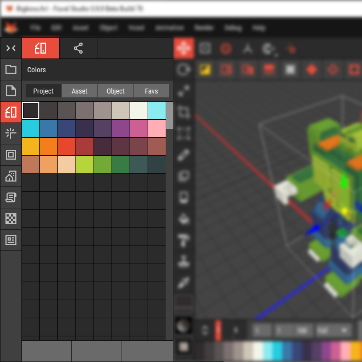
Task: Open the nested square icon in the sidebar
Action: pyautogui.click(x=11, y=155)
